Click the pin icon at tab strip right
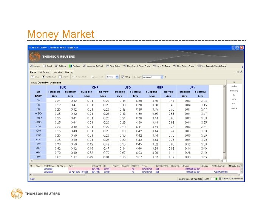 (x=241, y=72)
